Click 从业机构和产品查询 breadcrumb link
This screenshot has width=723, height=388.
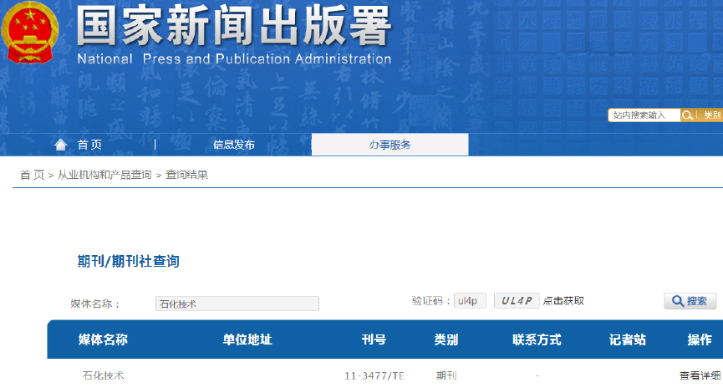(104, 175)
